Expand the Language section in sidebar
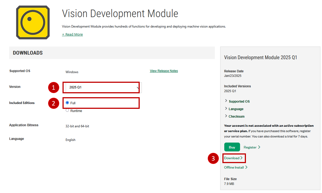Viewport: 322px width, 193px height. point(234,109)
